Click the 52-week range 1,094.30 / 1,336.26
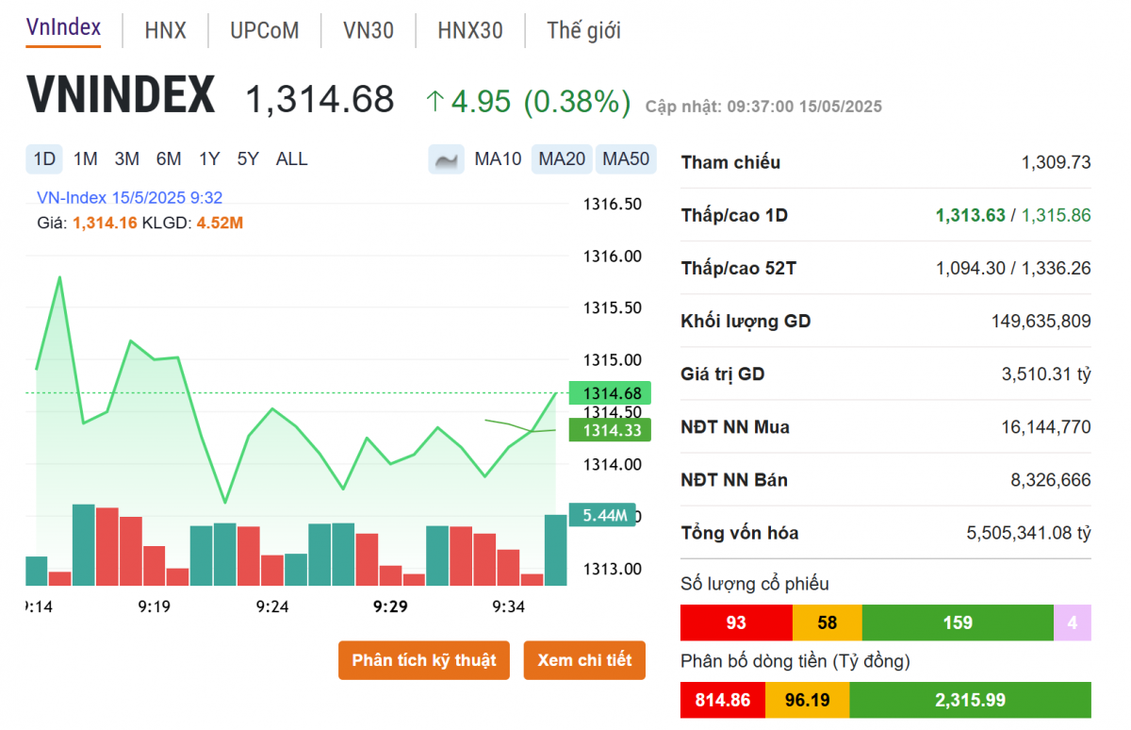 coord(1013,268)
